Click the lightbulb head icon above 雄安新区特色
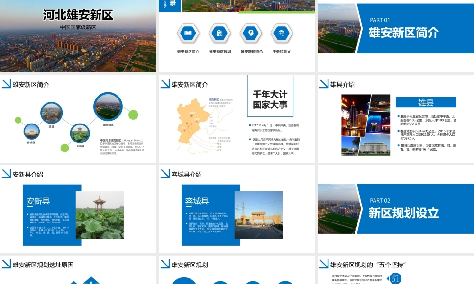The width and height of the screenshot is (474, 284). click(251, 33)
